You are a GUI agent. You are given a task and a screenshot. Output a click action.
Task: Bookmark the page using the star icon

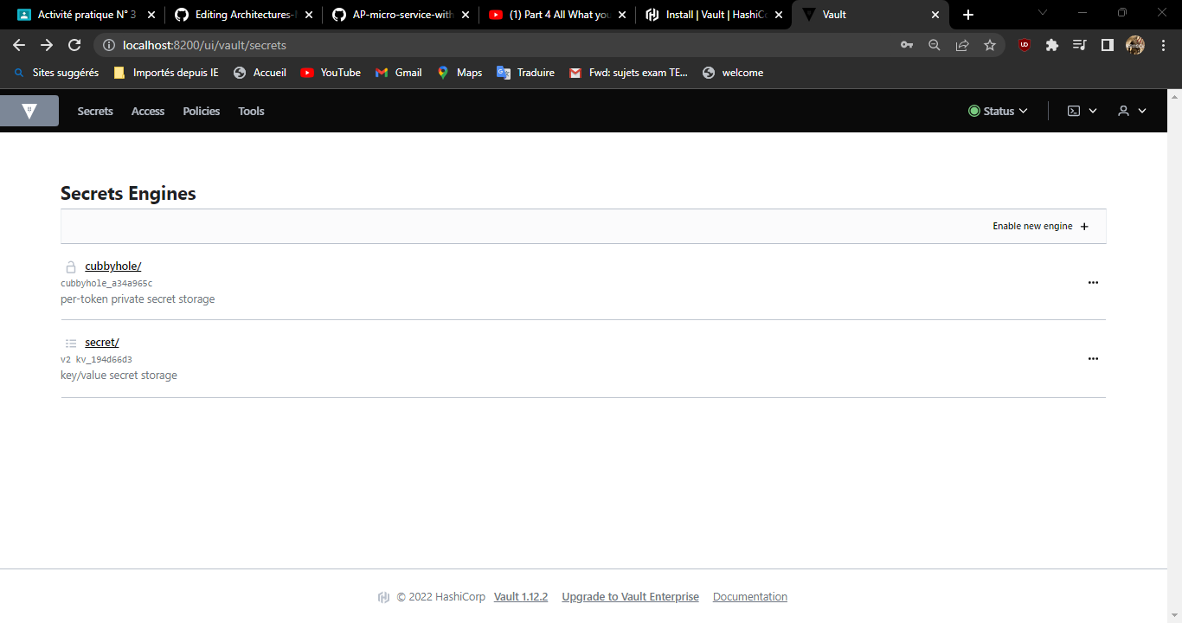pyautogui.click(x=989, y=44)
